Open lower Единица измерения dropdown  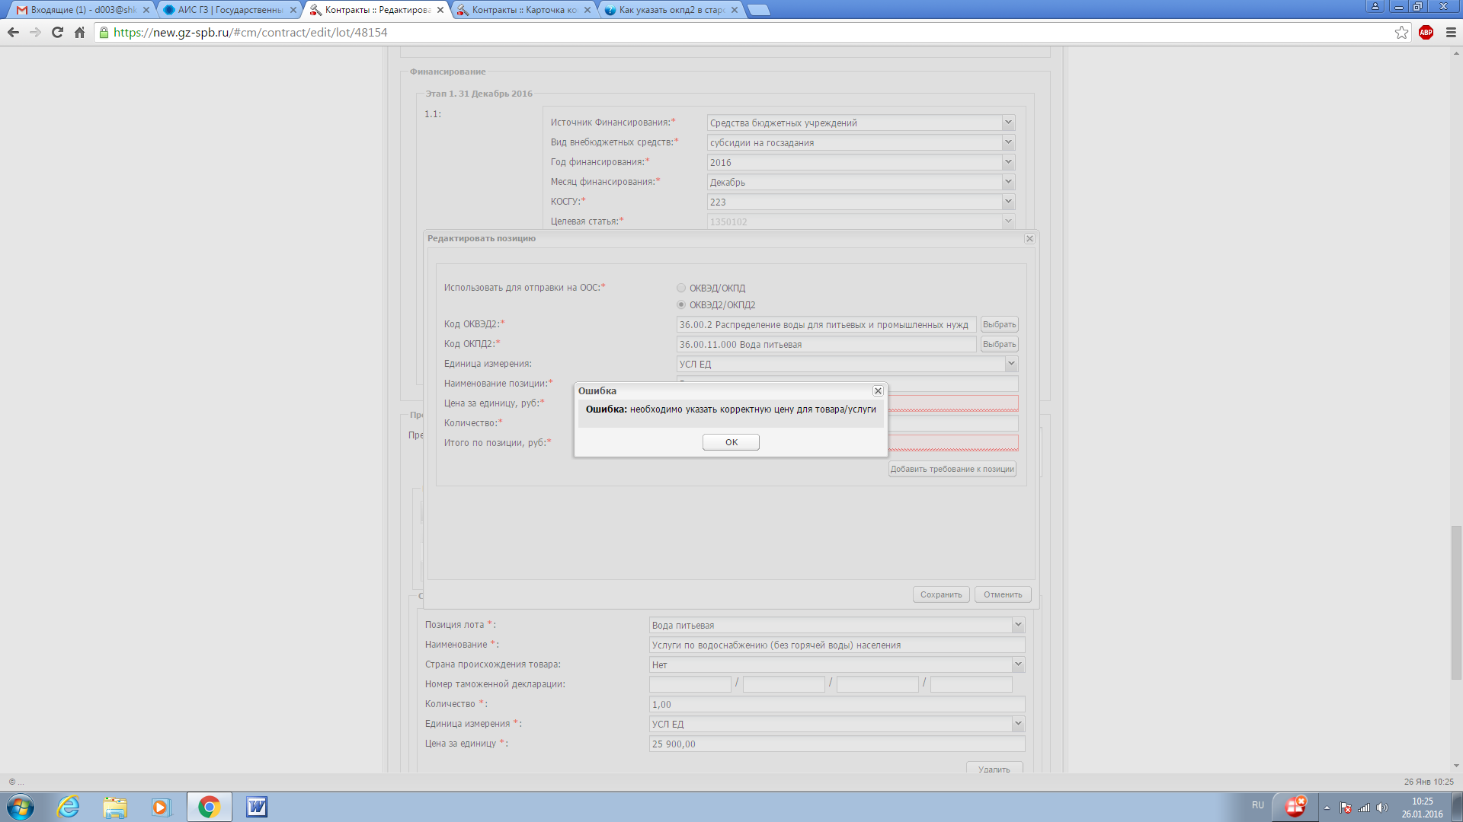coord(1018,724)
